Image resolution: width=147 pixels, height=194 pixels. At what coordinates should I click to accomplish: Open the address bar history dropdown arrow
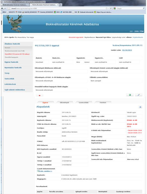tap(108, 8)
